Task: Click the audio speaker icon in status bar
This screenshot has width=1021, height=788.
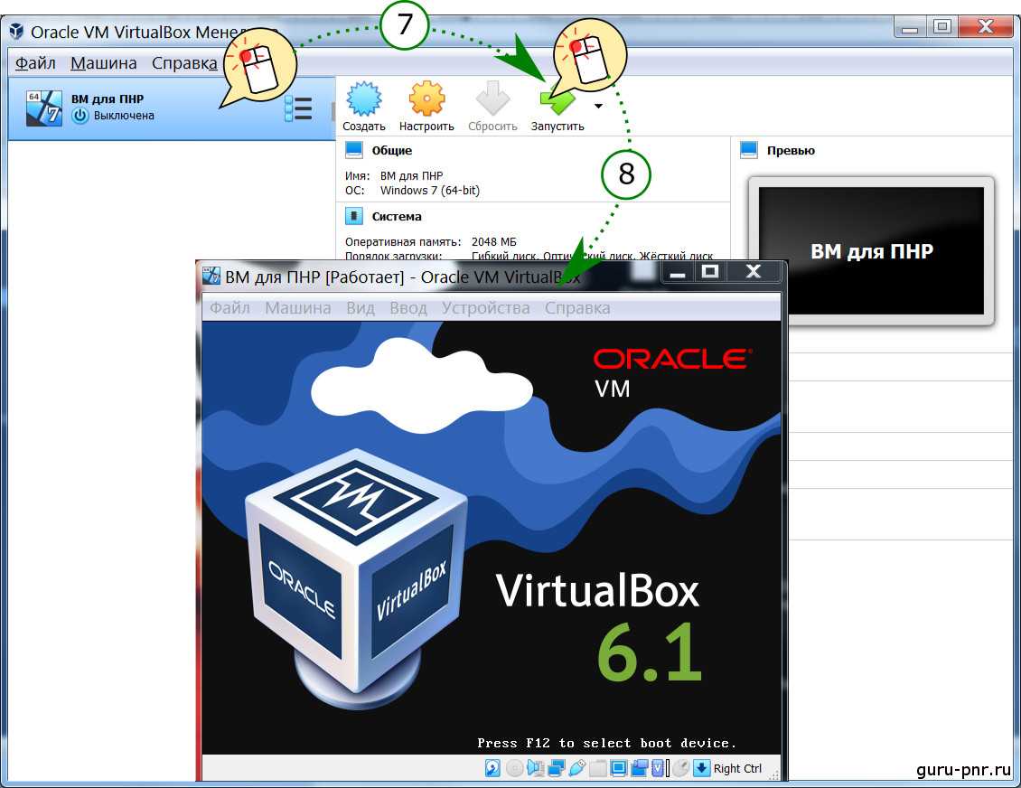Action: pyautogui.click(x=535, y=768)
